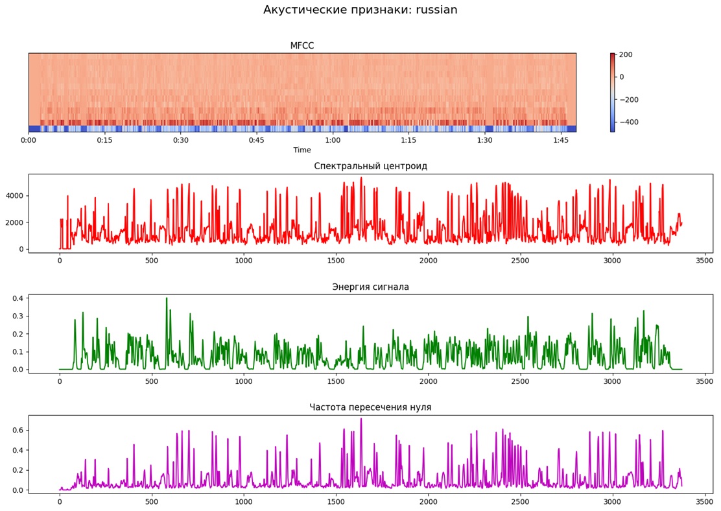721x511 pixels.
Task: Click the 3500 x-axis tick under zero-crossing plot
Action: pos(704,501)
